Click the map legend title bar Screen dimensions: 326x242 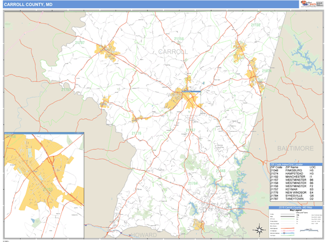tap(296, 208)
